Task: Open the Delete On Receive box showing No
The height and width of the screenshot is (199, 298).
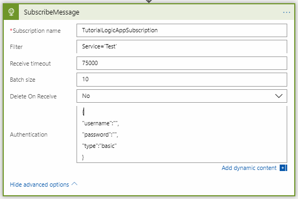Action: 182,96
